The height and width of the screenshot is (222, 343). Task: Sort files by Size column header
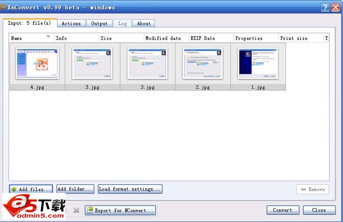tap(106, 39)
